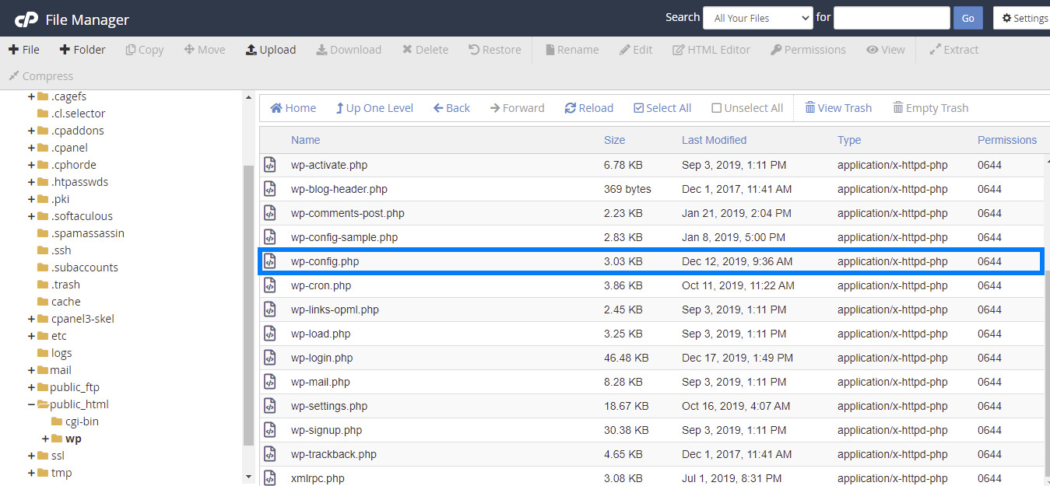
Task: Open the search scope dropdown 'All Your Files'
Action: (757, 18)
